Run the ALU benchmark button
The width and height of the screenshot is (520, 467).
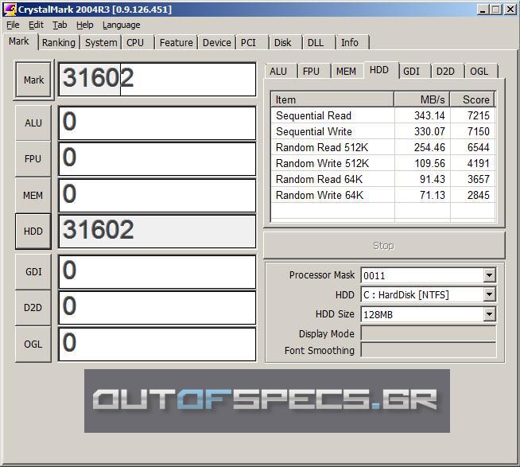click(33, 123)
